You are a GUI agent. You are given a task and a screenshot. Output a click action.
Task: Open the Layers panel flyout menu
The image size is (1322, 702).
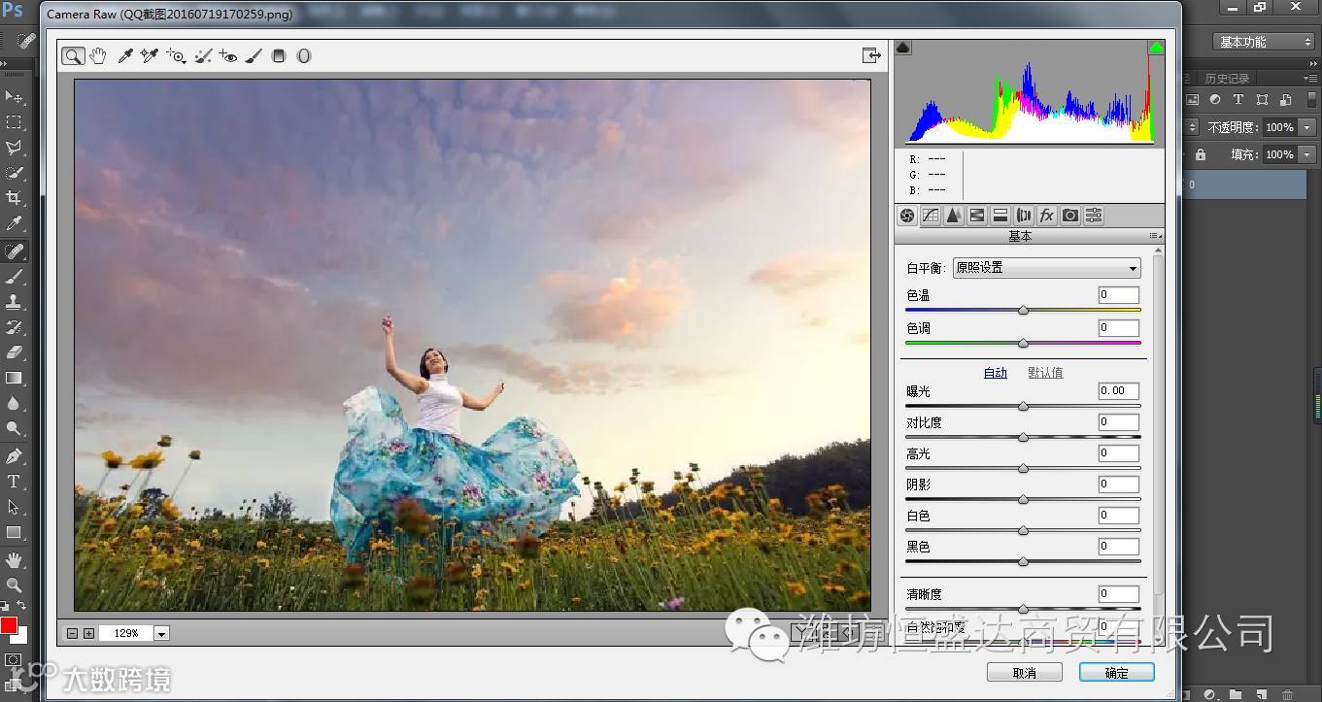1312,79
